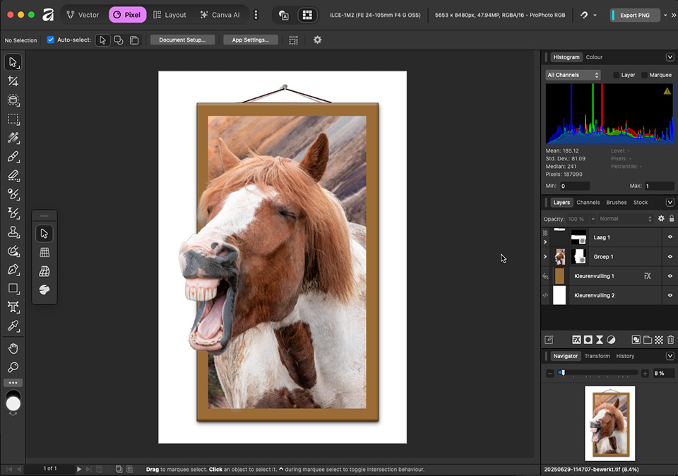
Task: Toggle visibility of Kleurenvulling 2 layer
Action: click(x=670, y=295)
